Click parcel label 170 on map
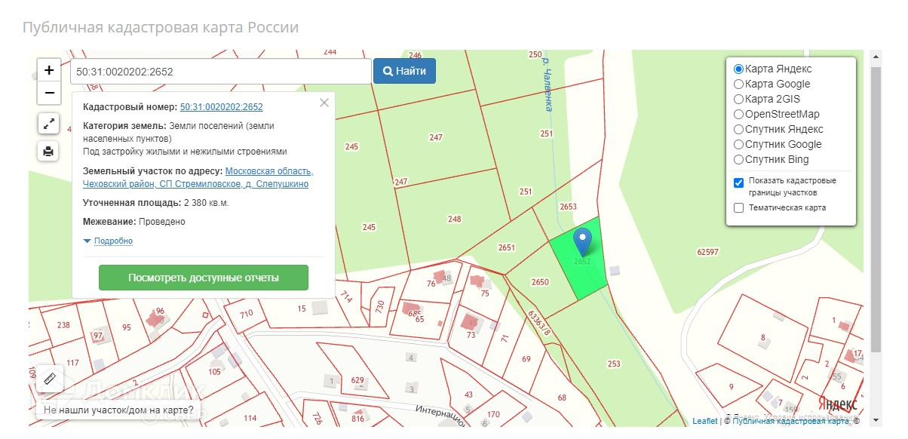Viewport: 908px width, 439px height. [x=493, y=414]
